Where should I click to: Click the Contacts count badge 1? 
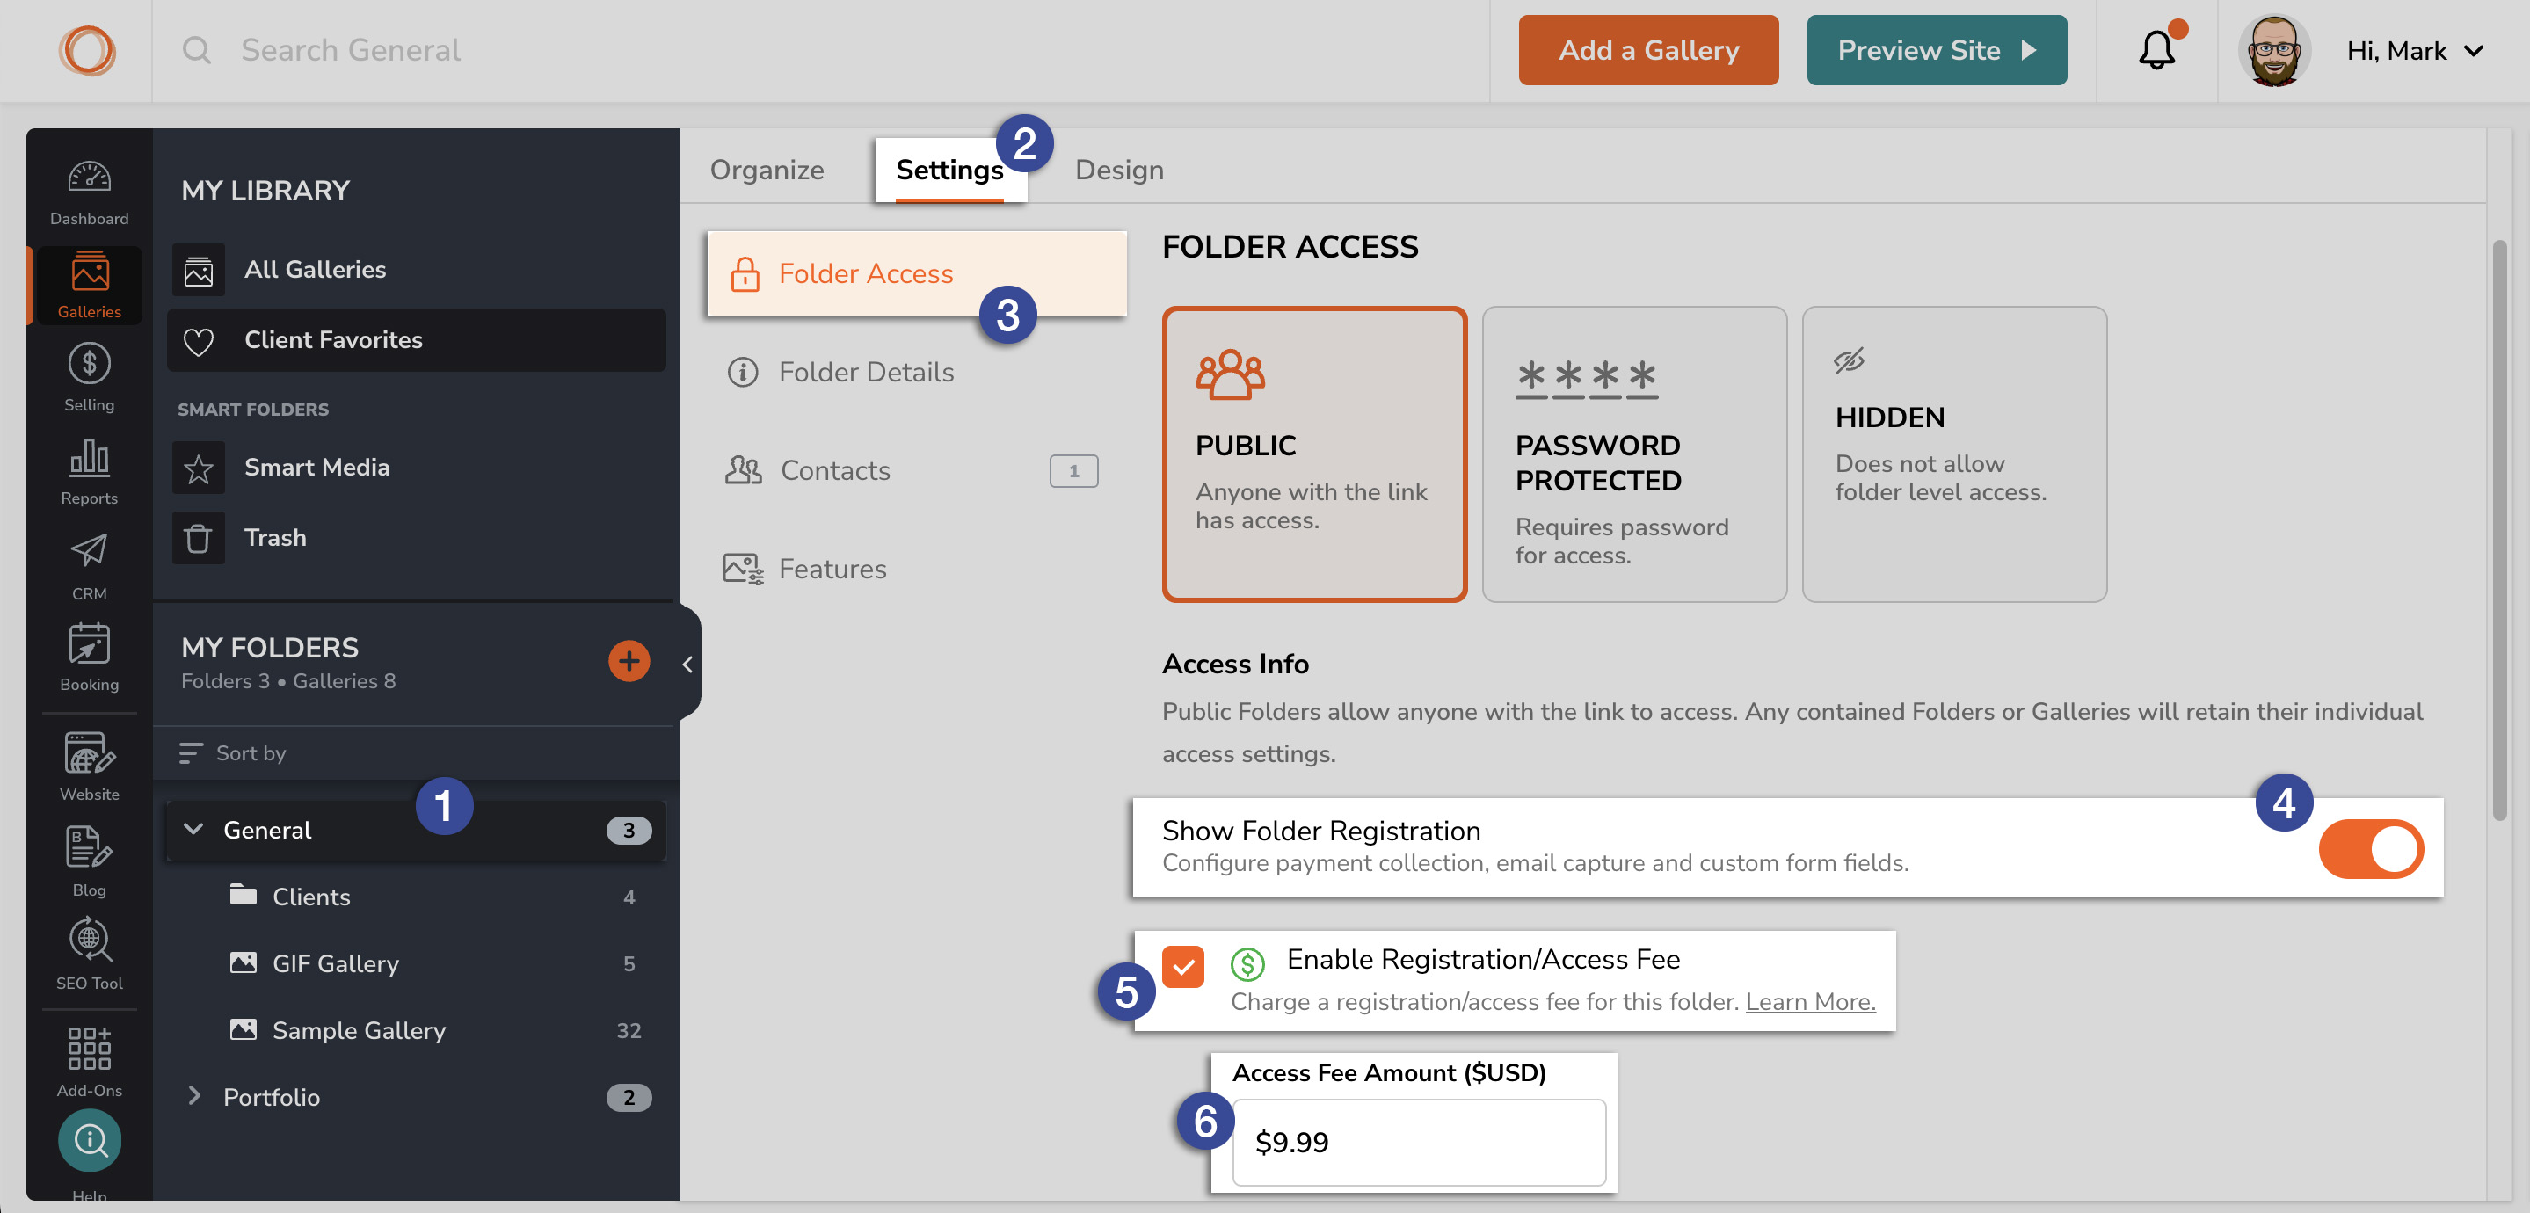(x=1073, y=471)
